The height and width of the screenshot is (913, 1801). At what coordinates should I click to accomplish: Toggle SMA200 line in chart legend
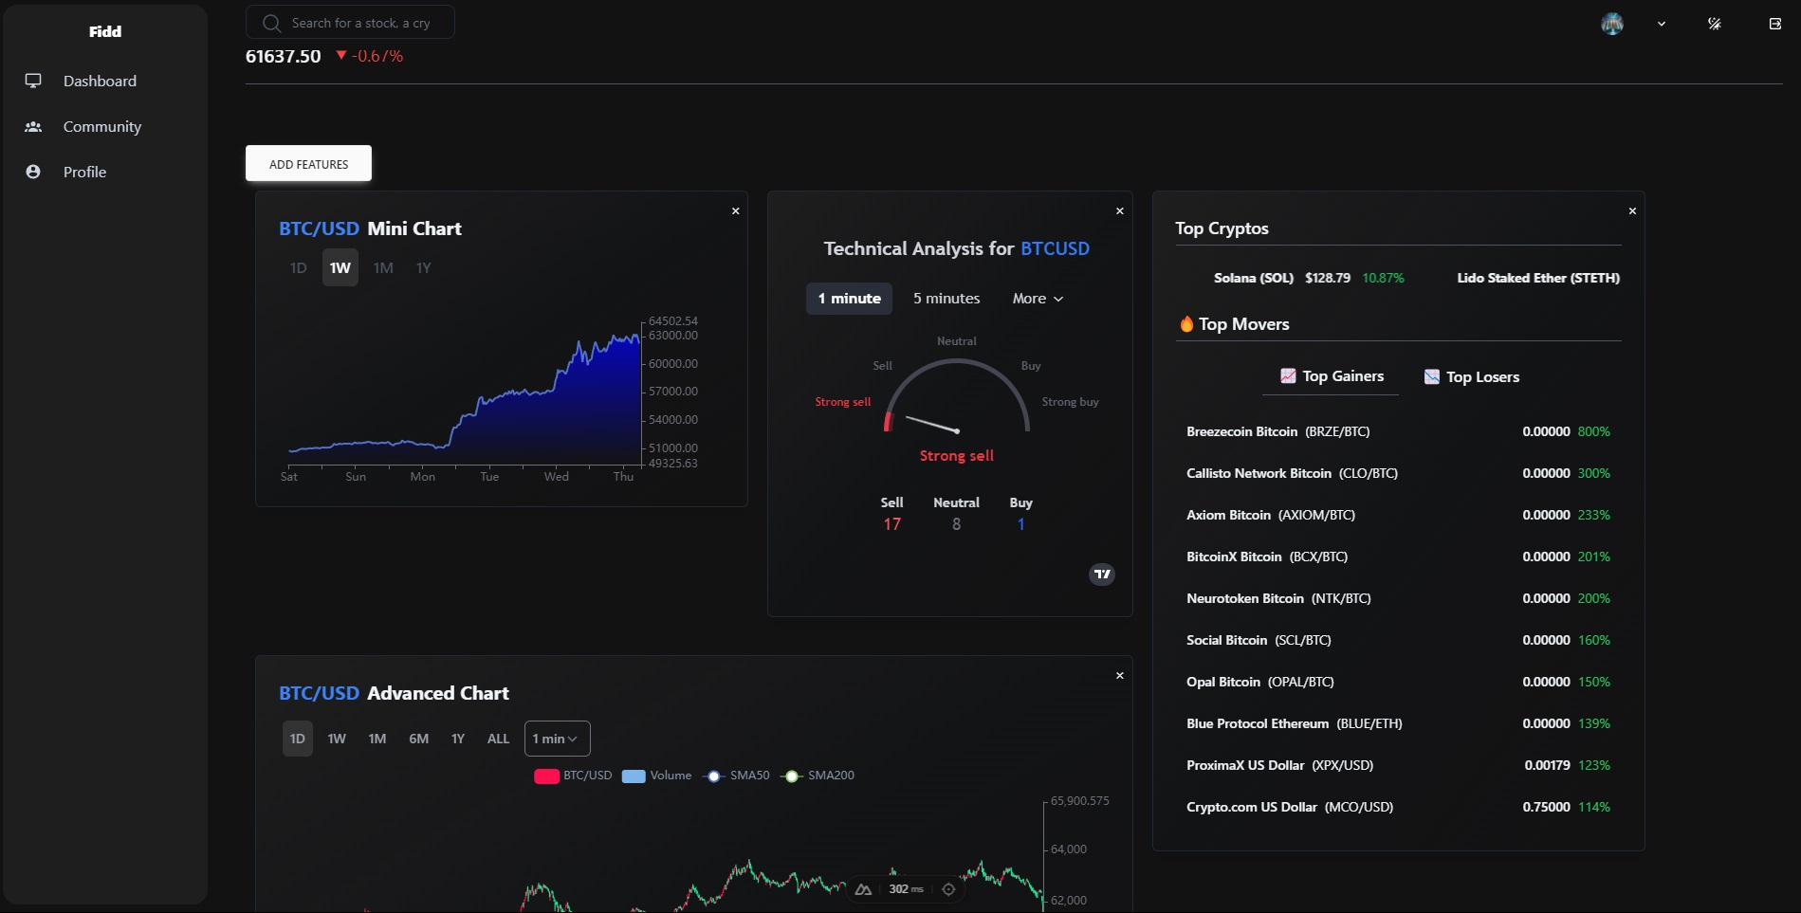(817, 776)
